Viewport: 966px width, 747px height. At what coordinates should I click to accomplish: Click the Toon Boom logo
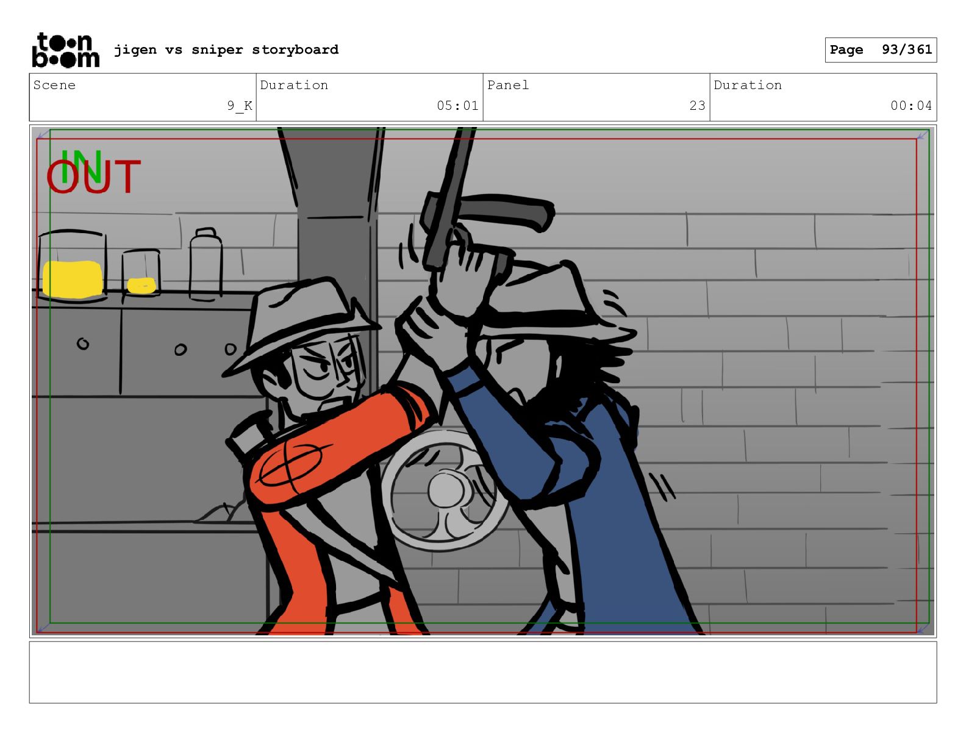(x=65, y=50)
